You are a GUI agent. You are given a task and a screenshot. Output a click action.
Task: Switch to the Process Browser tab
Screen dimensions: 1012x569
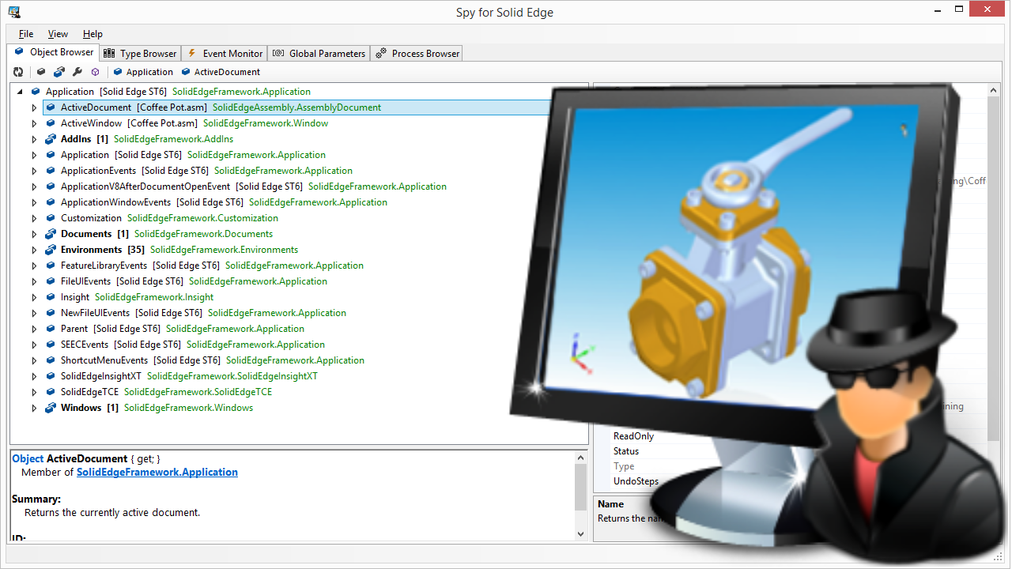click(x=417, y=54)
